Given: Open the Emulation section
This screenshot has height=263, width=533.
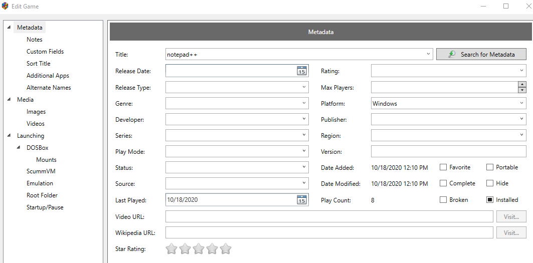Looking at the screenshot, I should tap(40, 183).
